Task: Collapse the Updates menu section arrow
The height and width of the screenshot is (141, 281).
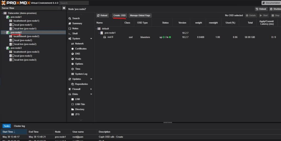Action: 91,79
